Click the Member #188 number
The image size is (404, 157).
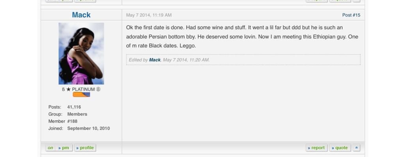click(72, 121)
